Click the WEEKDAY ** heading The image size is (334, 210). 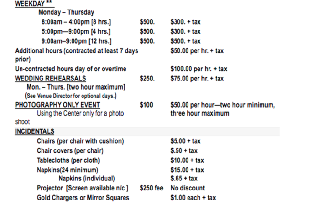point(33,4)
